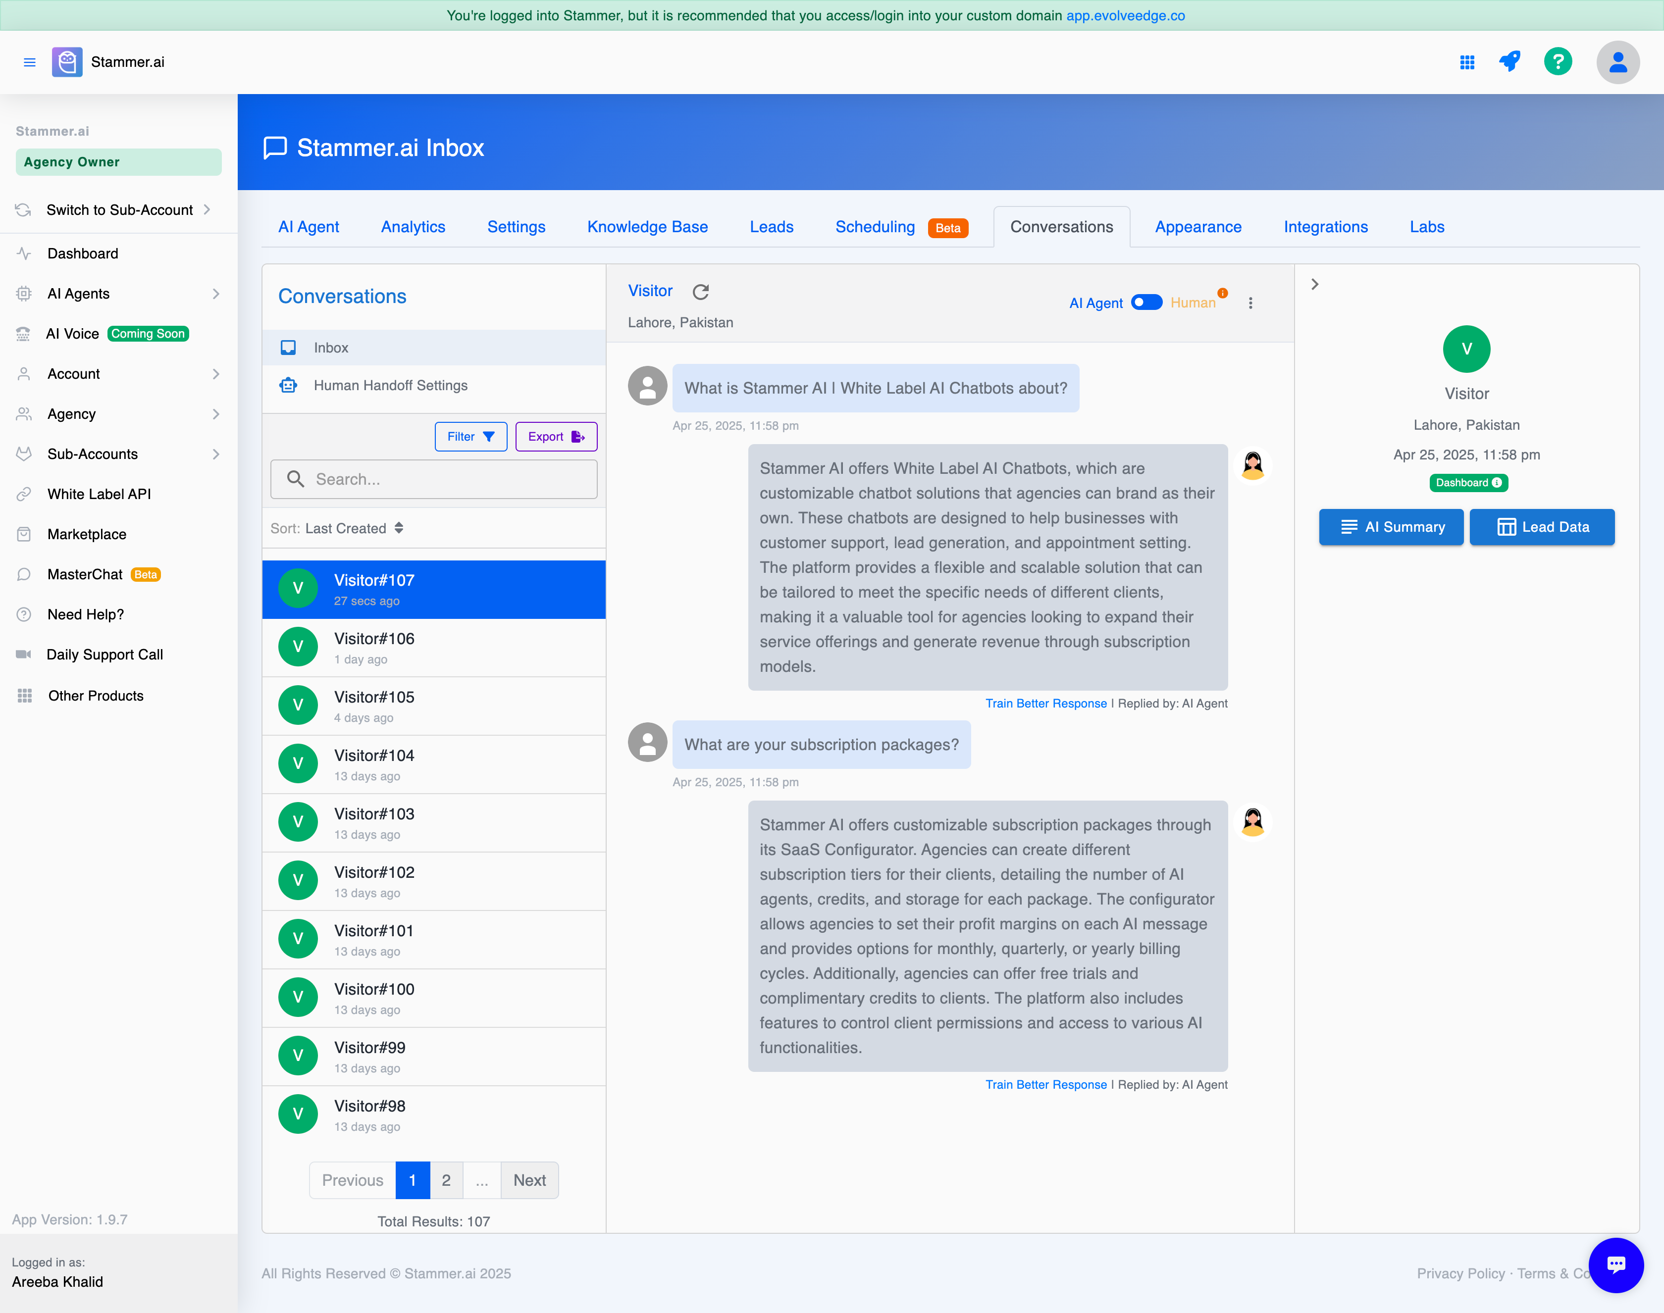Screen dimensions: 1664x1313
Task: Click the Human handoff orange info icon
Action: (1223, 293)
